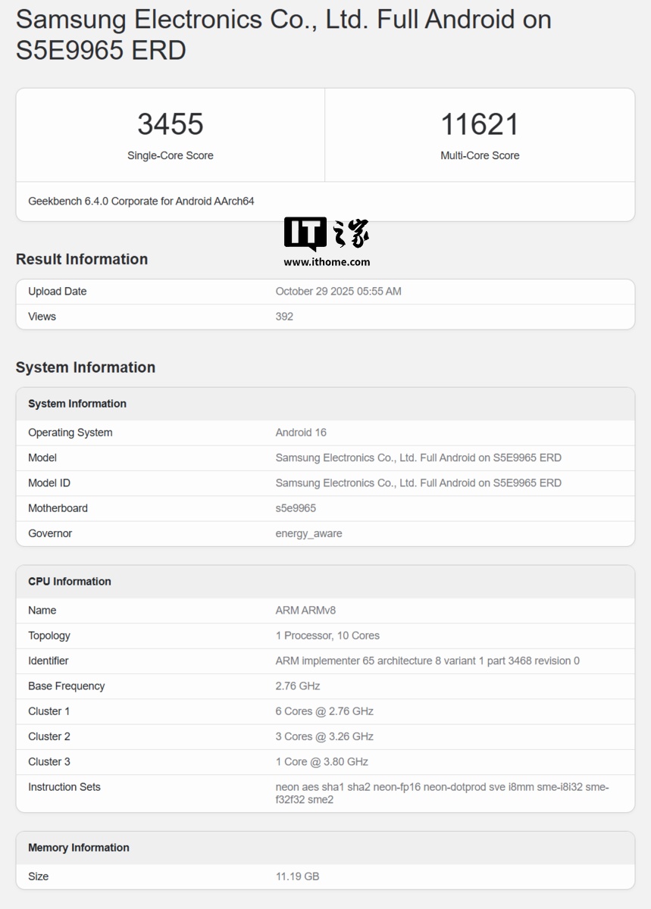Click the Android 16 operating system value
Image resolution: width=651 pixels, height=909 pixels.
(x=301, y=433)
